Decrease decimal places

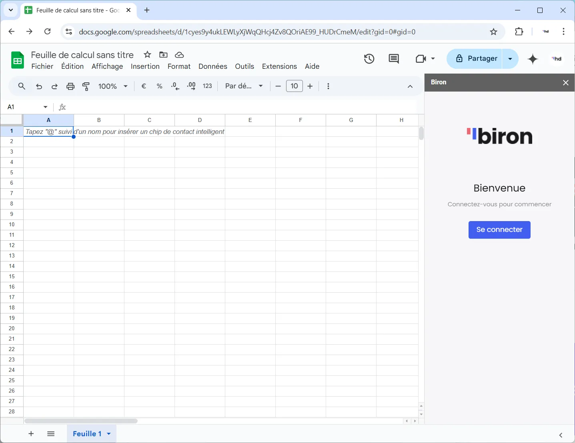pos(175,86)
